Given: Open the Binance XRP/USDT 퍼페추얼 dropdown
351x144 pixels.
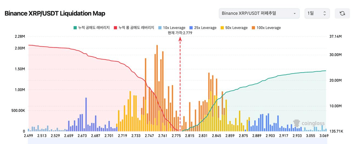Looking at the screenshot, I should pos(259,13).
